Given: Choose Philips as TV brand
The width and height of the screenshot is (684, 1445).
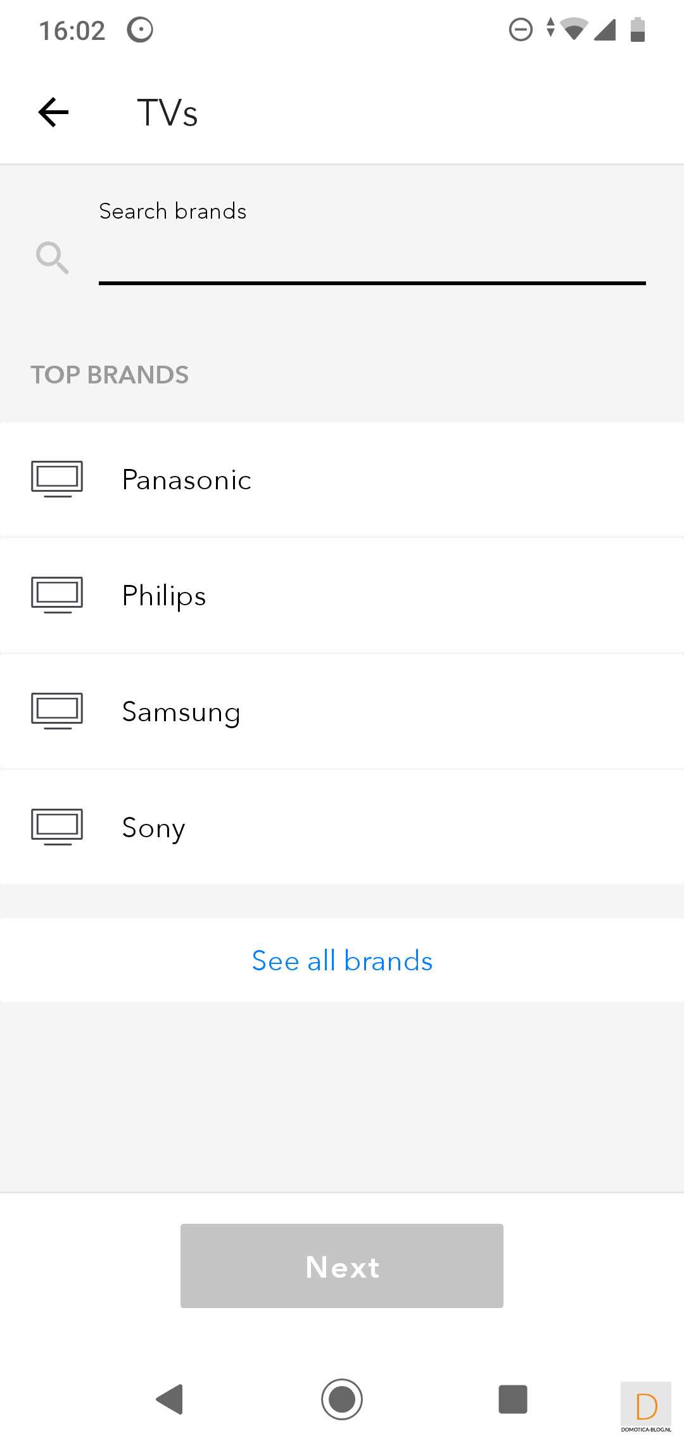Looking at the screenshot, I should [x=164, y=596].
